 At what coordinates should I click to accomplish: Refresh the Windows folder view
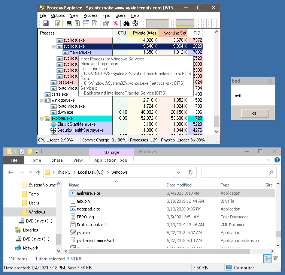pyautogui.click(x=191, y=172)
